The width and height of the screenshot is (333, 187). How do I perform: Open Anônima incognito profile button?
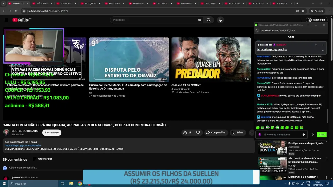point(317,11)
